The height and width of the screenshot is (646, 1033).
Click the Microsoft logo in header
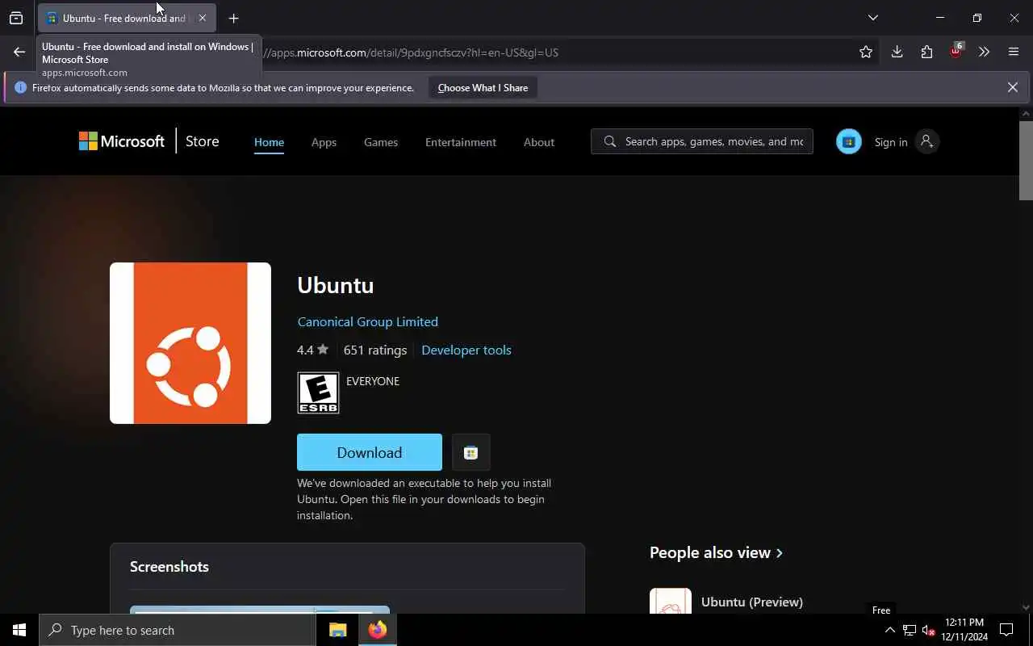(122, 141)
